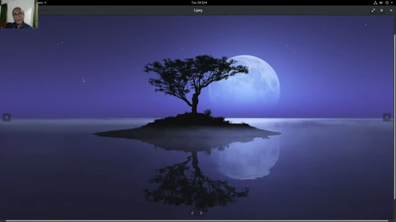The width and height of the screenshot is (396, 222).
Task: Rotate the image clockwise
Action: pyautogui.click(x=200, y=213)
